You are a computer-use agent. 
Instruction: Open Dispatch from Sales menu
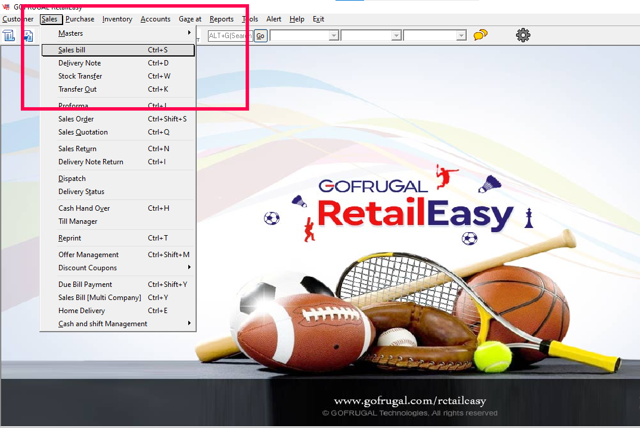click(118, 179)
